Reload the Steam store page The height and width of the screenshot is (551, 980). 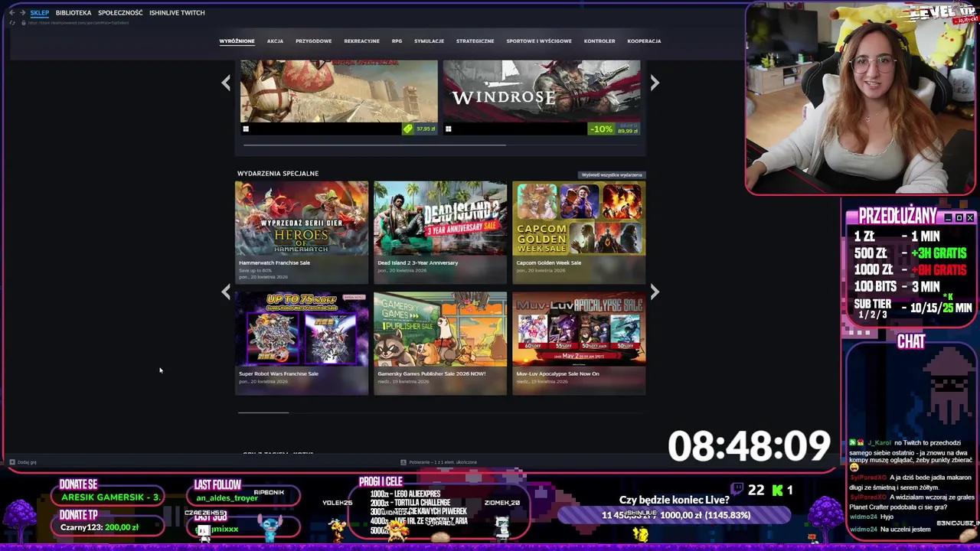point(11,22)
